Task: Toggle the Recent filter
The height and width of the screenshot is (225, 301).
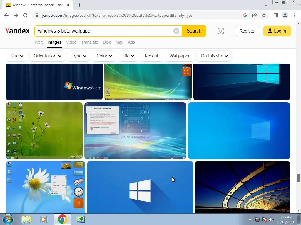Action: click(x=151, y=56)
